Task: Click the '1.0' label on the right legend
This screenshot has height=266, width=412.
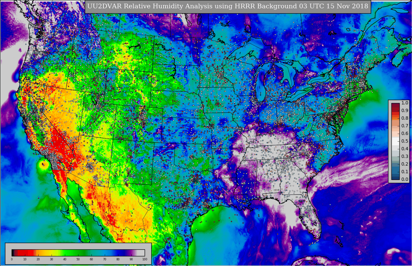Action: pos(405,103)
